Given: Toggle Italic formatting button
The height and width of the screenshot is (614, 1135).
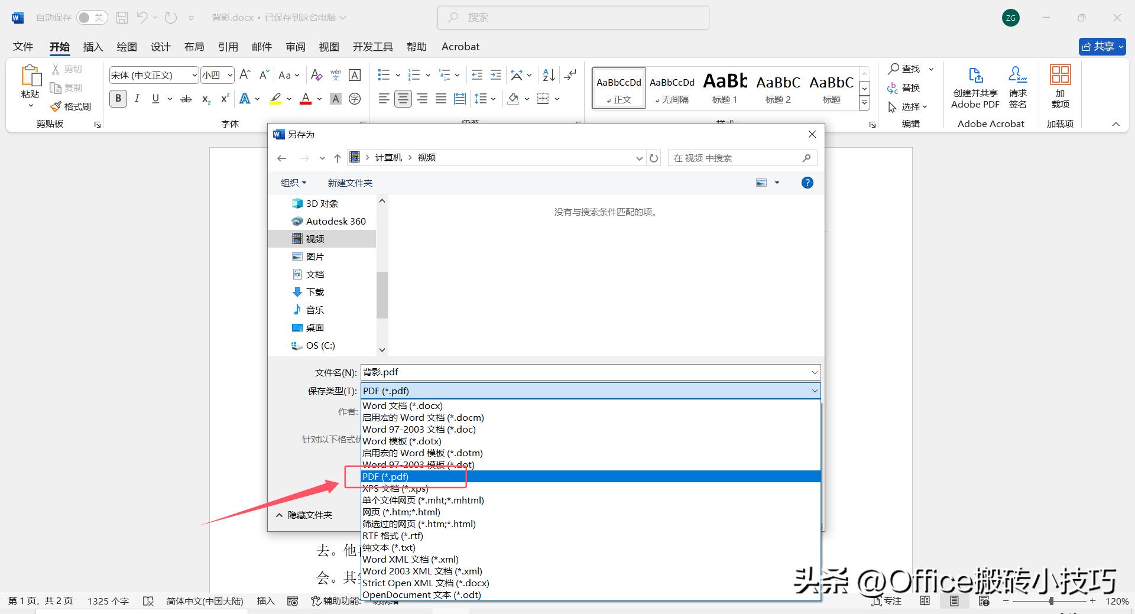Looking at the screenshot, I should (x=137, y=99).
